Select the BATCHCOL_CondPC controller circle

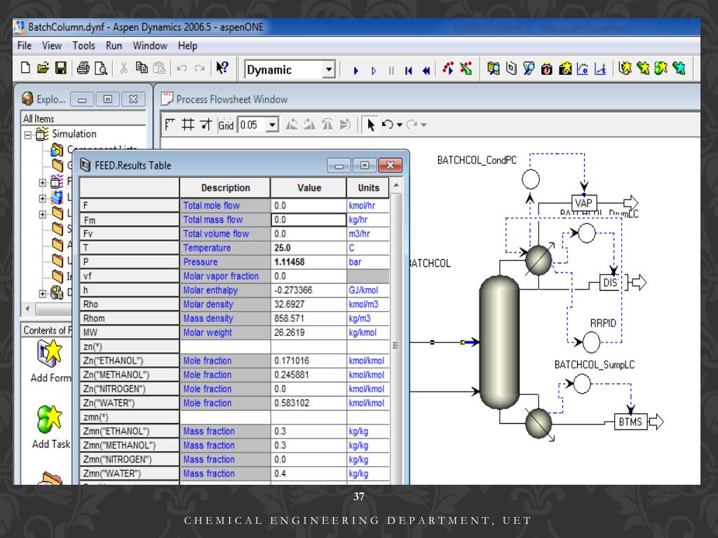click(531, 179)
